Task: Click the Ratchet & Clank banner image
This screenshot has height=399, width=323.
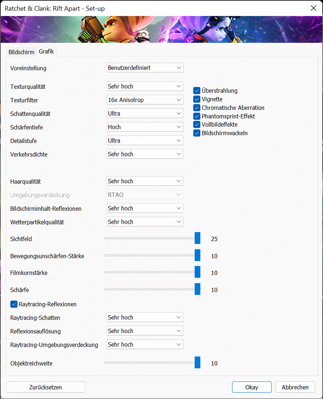Action: click(x=161, y=29)
